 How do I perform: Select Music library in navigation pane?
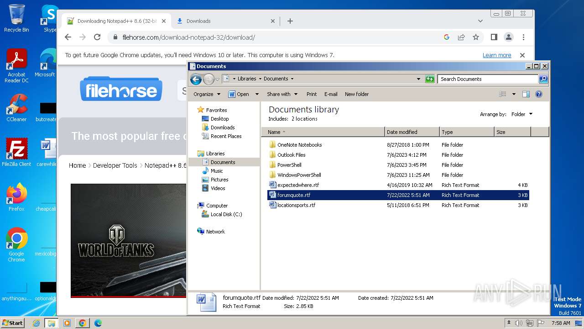(x=217, y=171)
